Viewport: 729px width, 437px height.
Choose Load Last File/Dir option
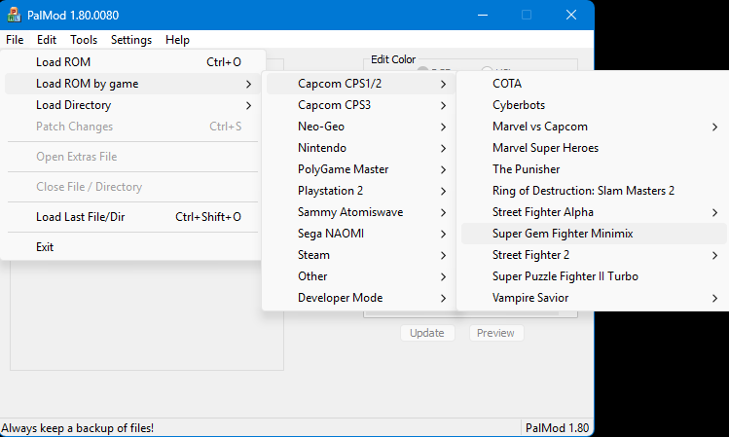pyautogui.click(x=80, y=217)
